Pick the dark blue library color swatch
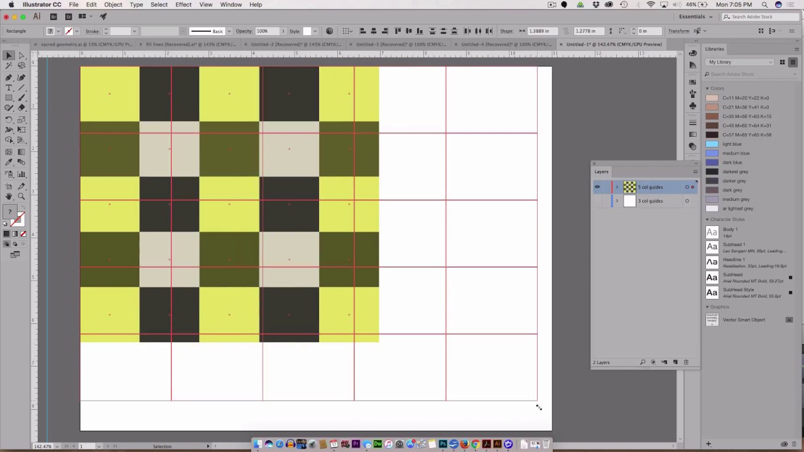Screen dimensions: 804x452 coord(712,162)
